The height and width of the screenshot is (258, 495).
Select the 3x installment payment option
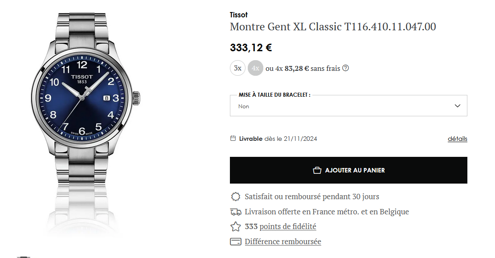(x=238, y=68)
